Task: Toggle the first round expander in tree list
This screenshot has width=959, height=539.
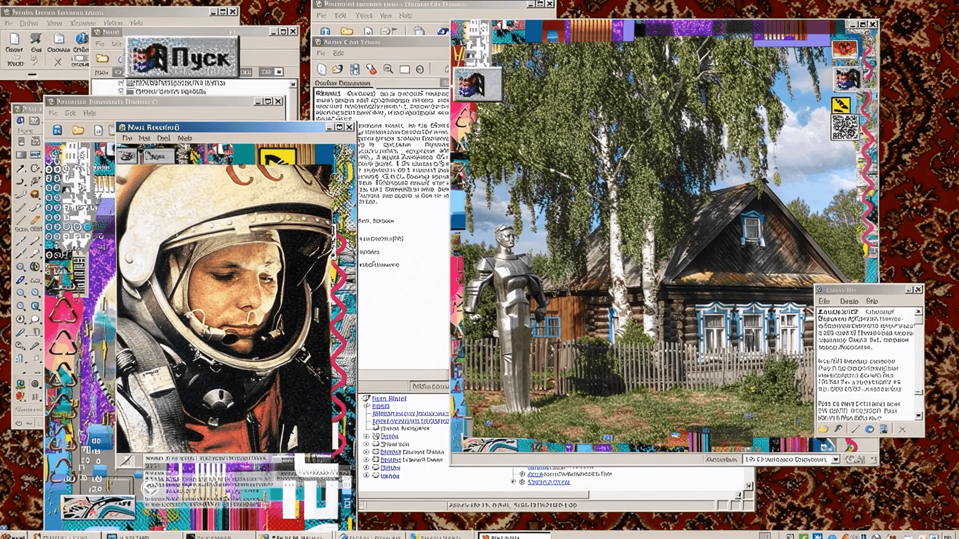Action: pos(366,436)
